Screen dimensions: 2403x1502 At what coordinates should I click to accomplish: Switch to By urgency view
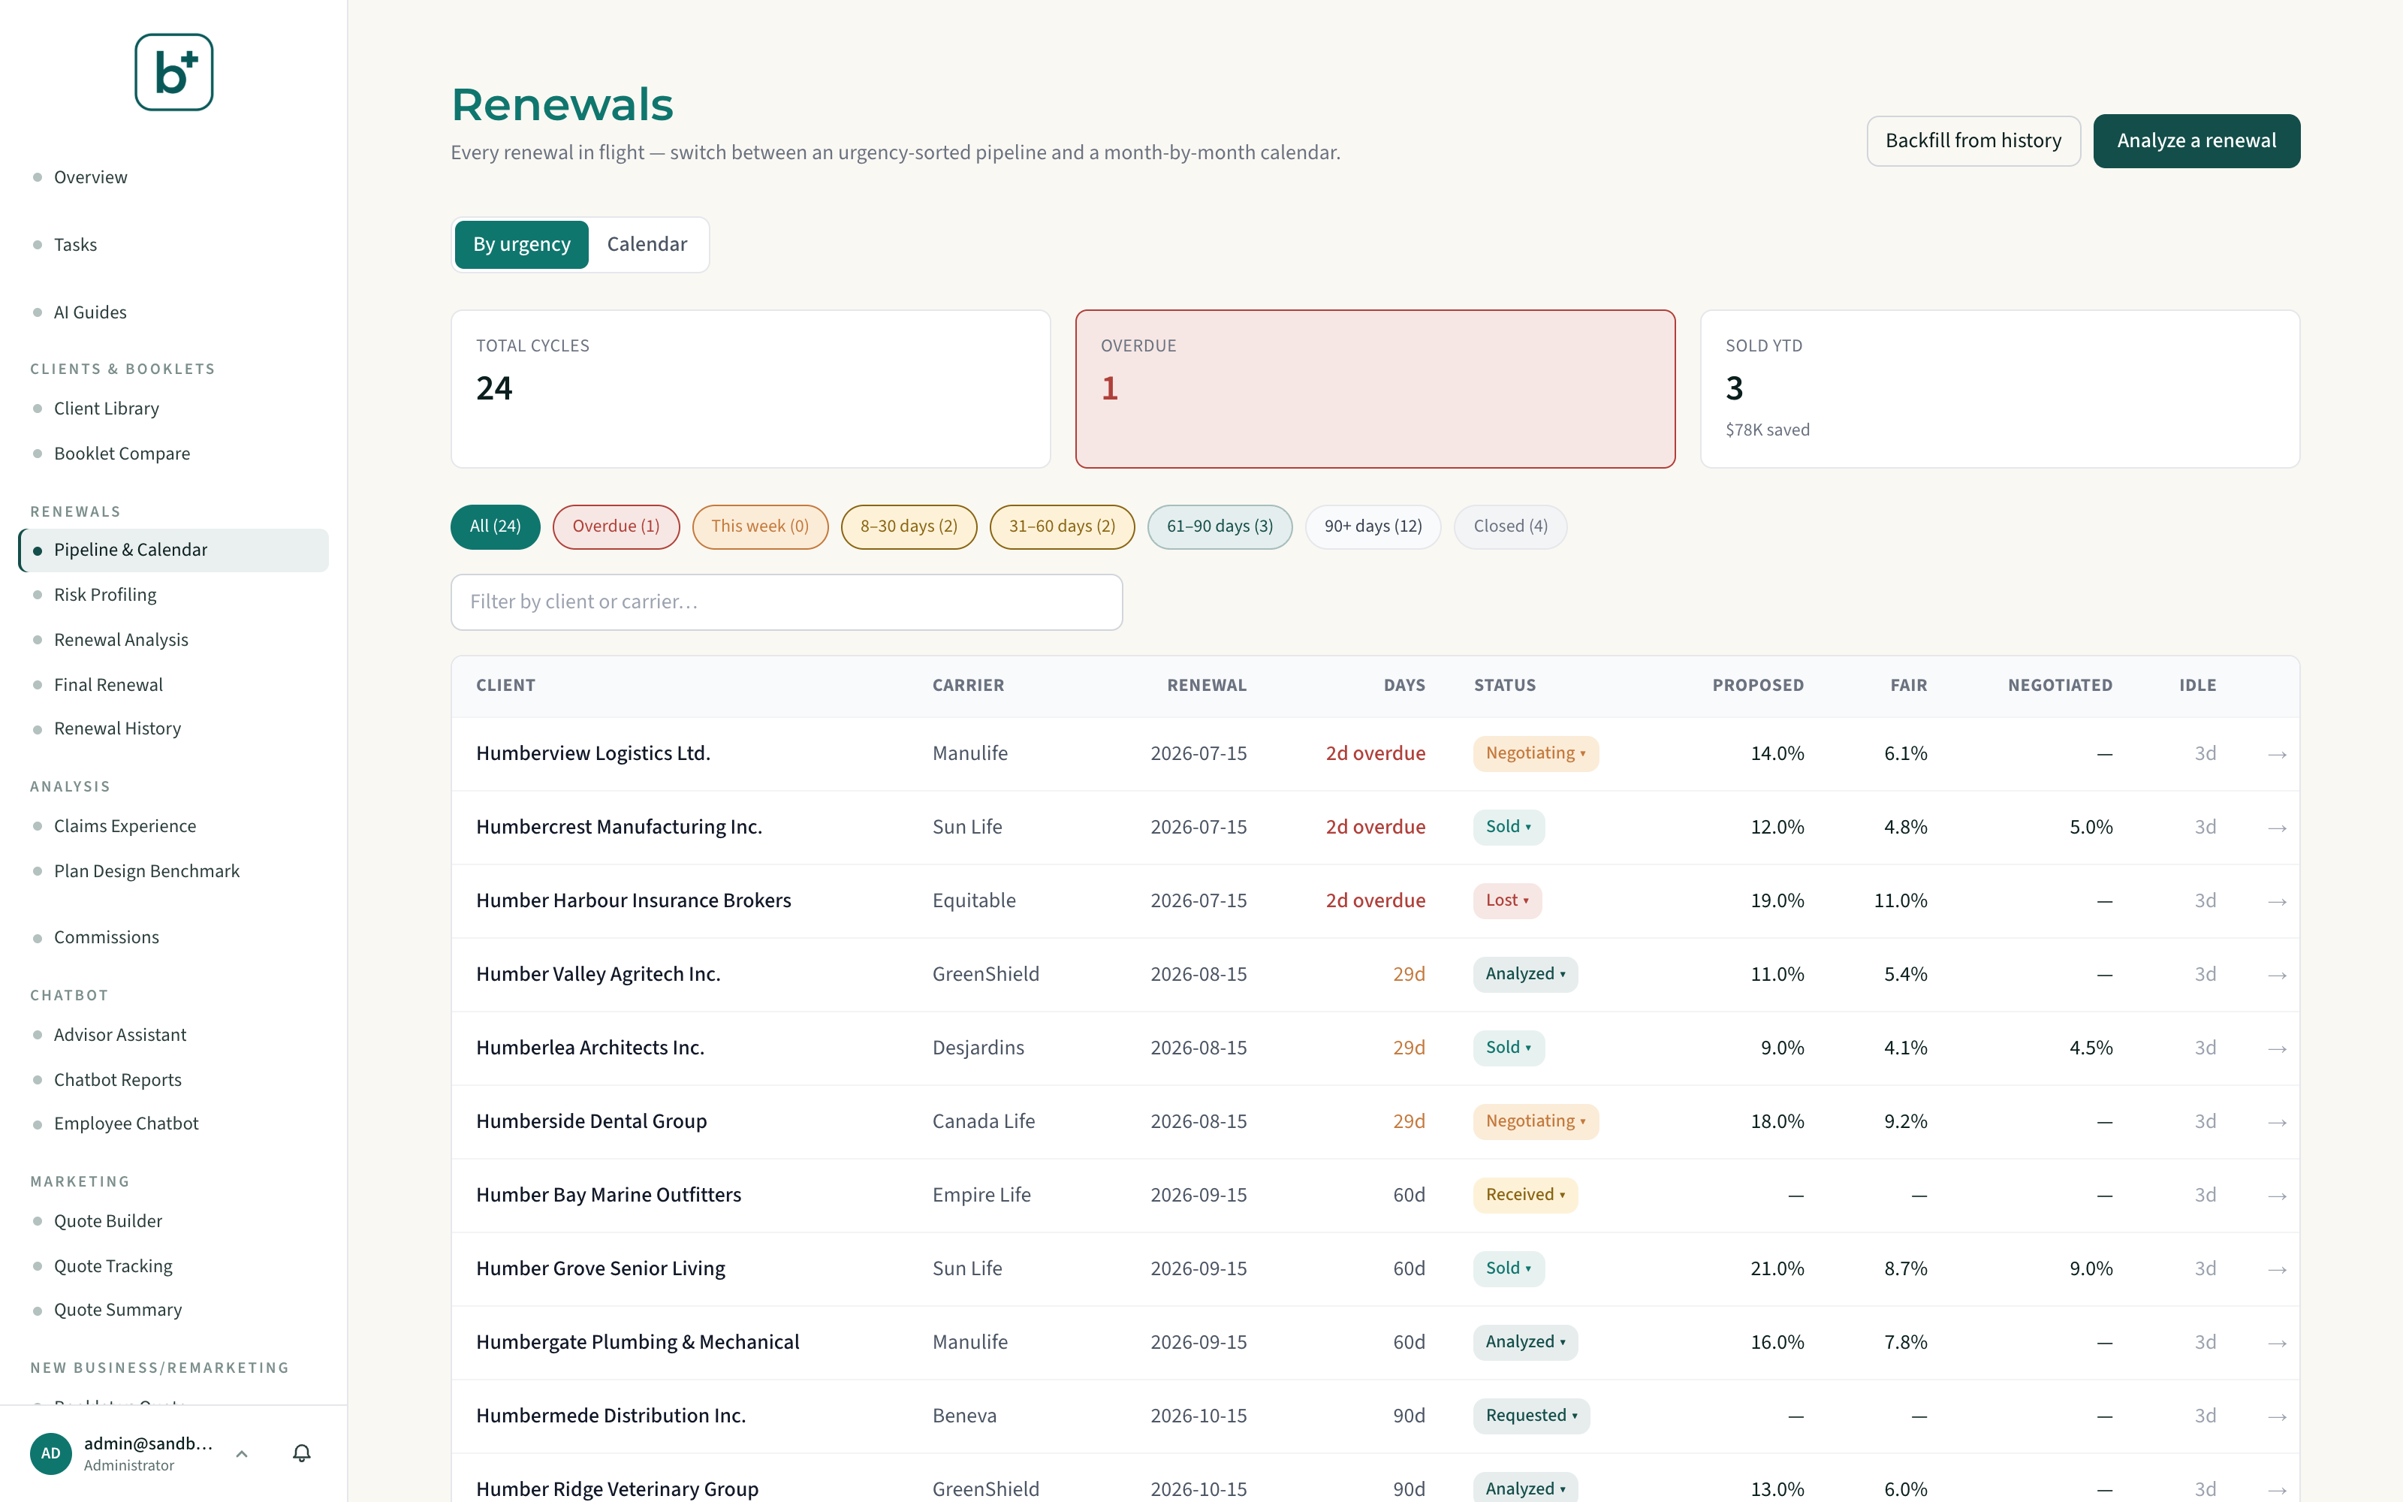tap(521, 244)
